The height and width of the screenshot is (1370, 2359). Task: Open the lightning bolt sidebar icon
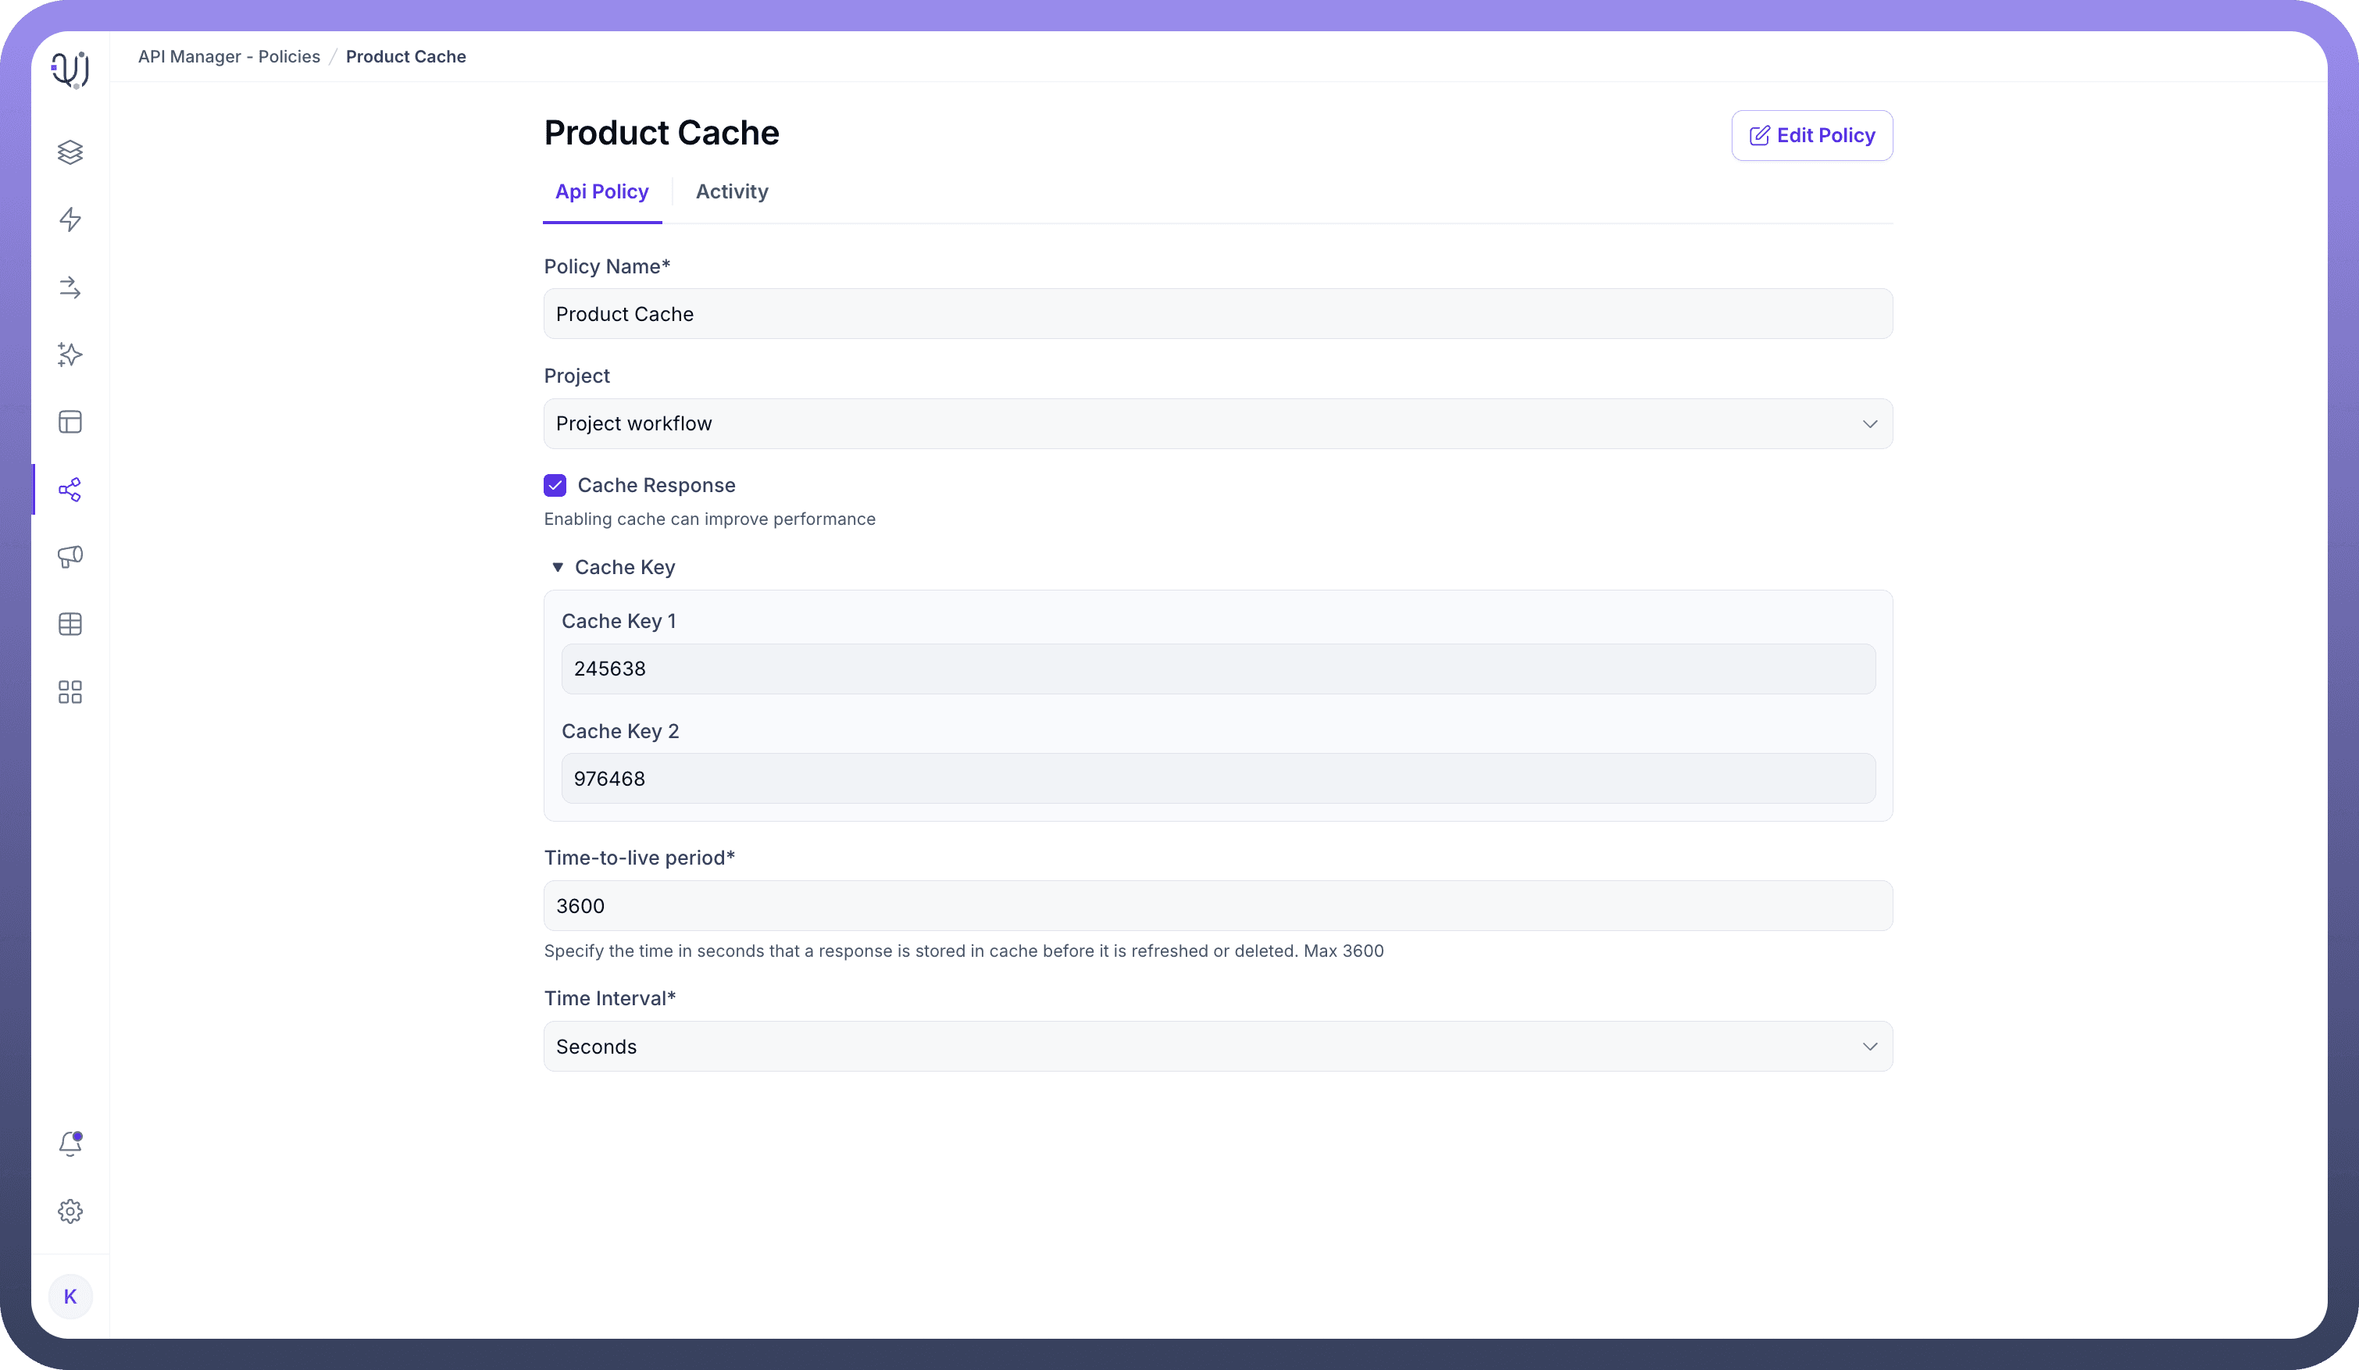click(x=70, y=219)
